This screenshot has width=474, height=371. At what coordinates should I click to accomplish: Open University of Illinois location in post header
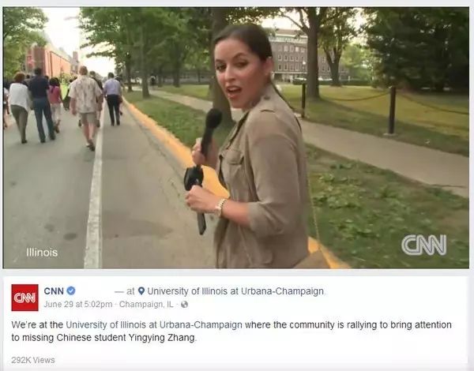click(235, 291)
